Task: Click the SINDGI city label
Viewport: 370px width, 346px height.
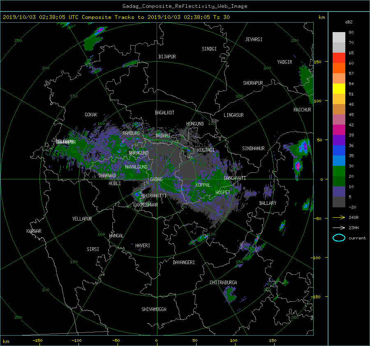Action: 209,49
